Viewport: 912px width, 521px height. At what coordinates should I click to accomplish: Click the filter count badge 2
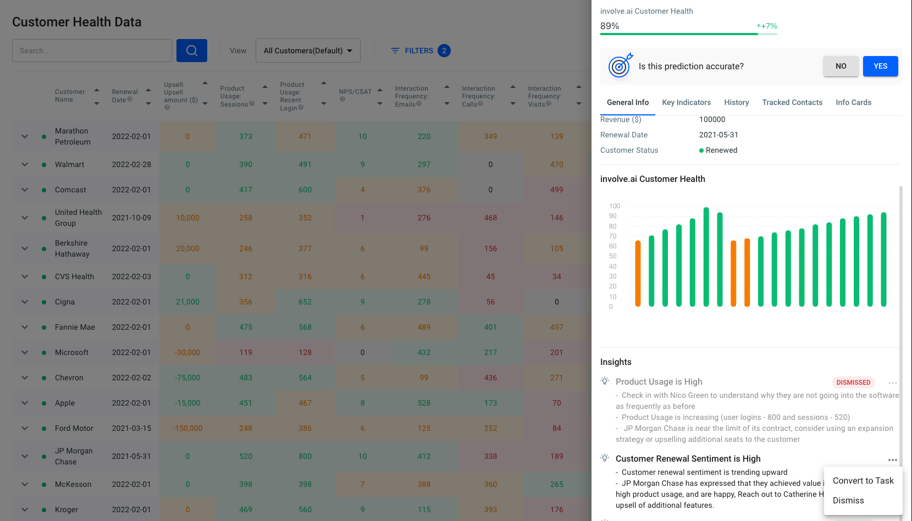click(x=444, y=51)
